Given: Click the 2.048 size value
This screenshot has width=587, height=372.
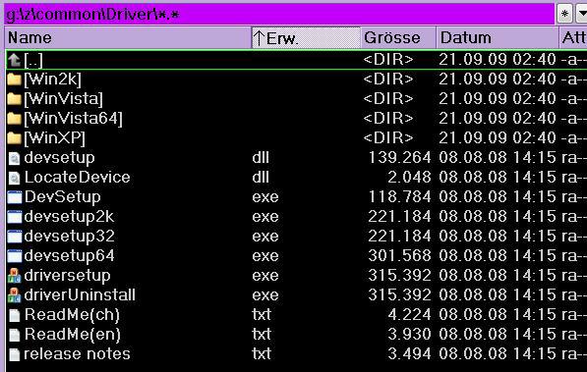Looking at the screenshot, I should click(409, 178).
